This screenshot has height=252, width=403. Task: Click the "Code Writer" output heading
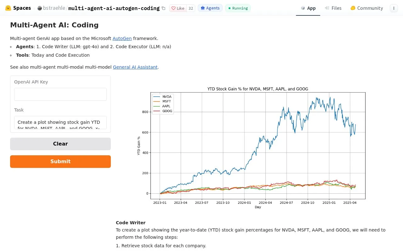(131, 223)
